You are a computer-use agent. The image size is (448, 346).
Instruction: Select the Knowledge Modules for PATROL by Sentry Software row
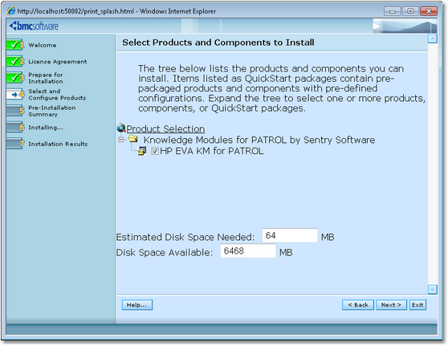259,140
